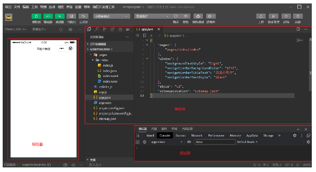Open project.config.json in the file tree
This screenshot has height=172, width=316.
pos(111,108)
